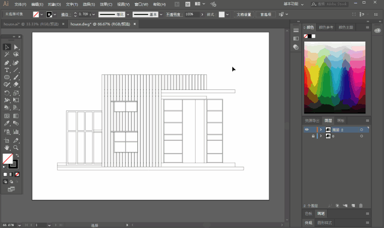Click target circle of layer 0
This screenshot has width=384, height=228.
[x=361, y=136]
